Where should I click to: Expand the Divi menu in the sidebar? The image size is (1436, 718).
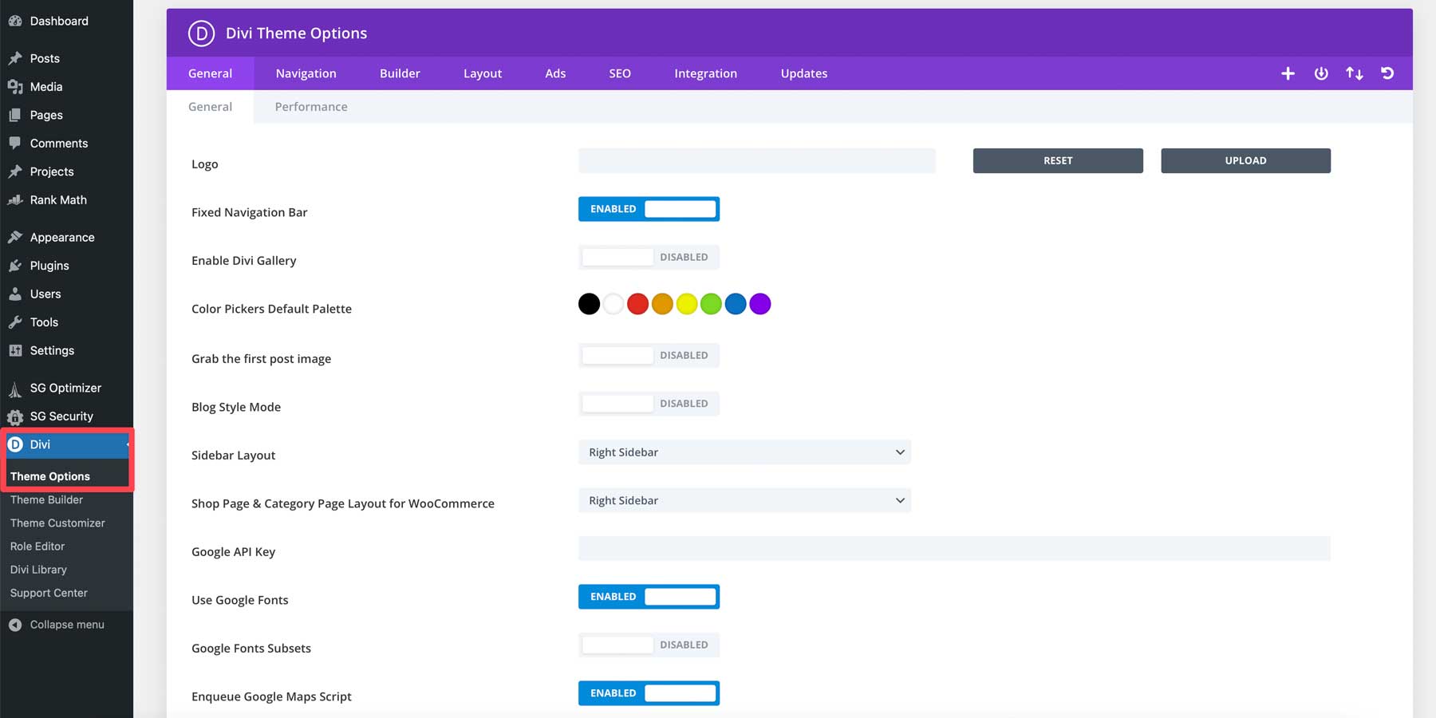tap(40, 444)
